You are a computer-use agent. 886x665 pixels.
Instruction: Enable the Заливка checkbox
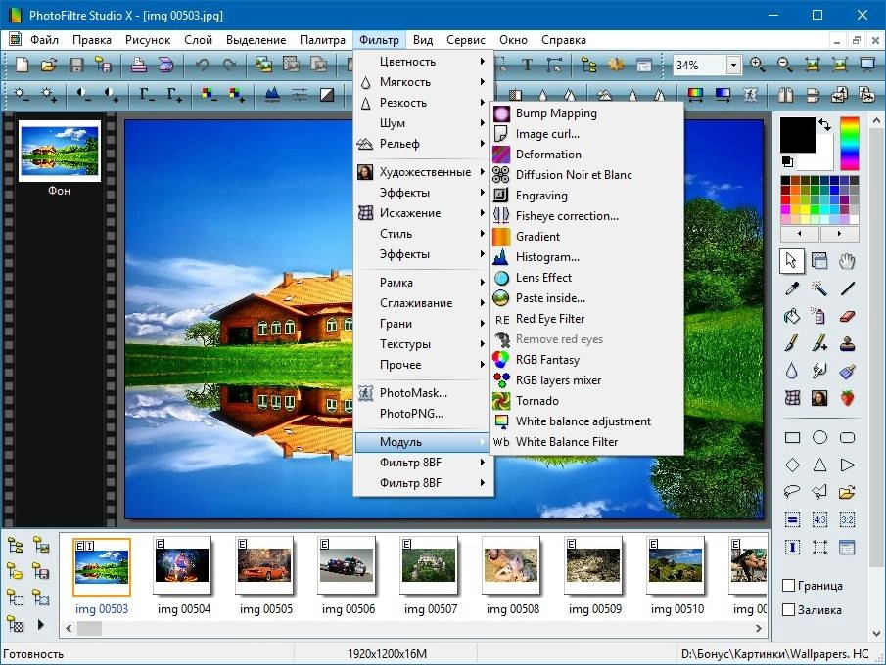click(x=789, y=609)
